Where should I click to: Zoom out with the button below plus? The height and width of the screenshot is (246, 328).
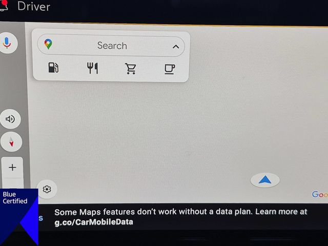(x=12, y=183)
